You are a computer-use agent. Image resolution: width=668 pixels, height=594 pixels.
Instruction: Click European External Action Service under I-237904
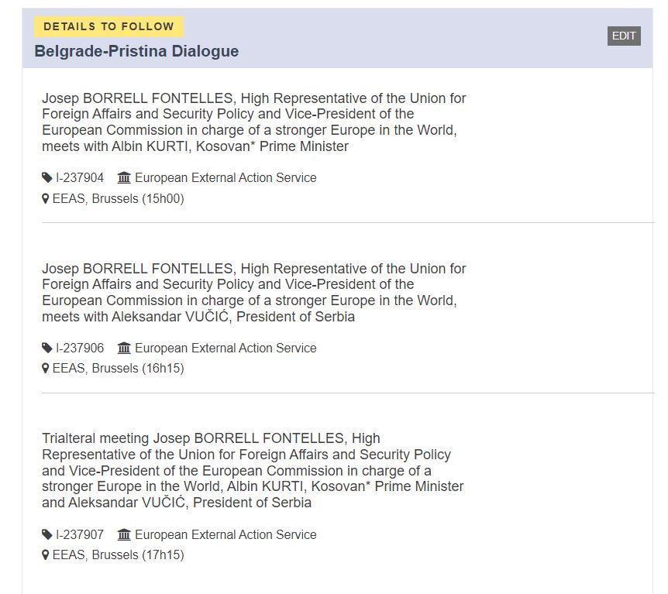pos(226,177)
